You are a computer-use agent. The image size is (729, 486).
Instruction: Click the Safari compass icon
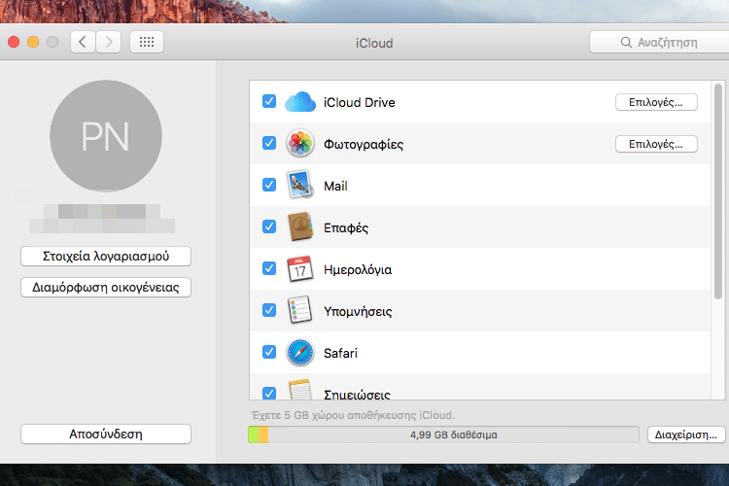tap(300, 352)
